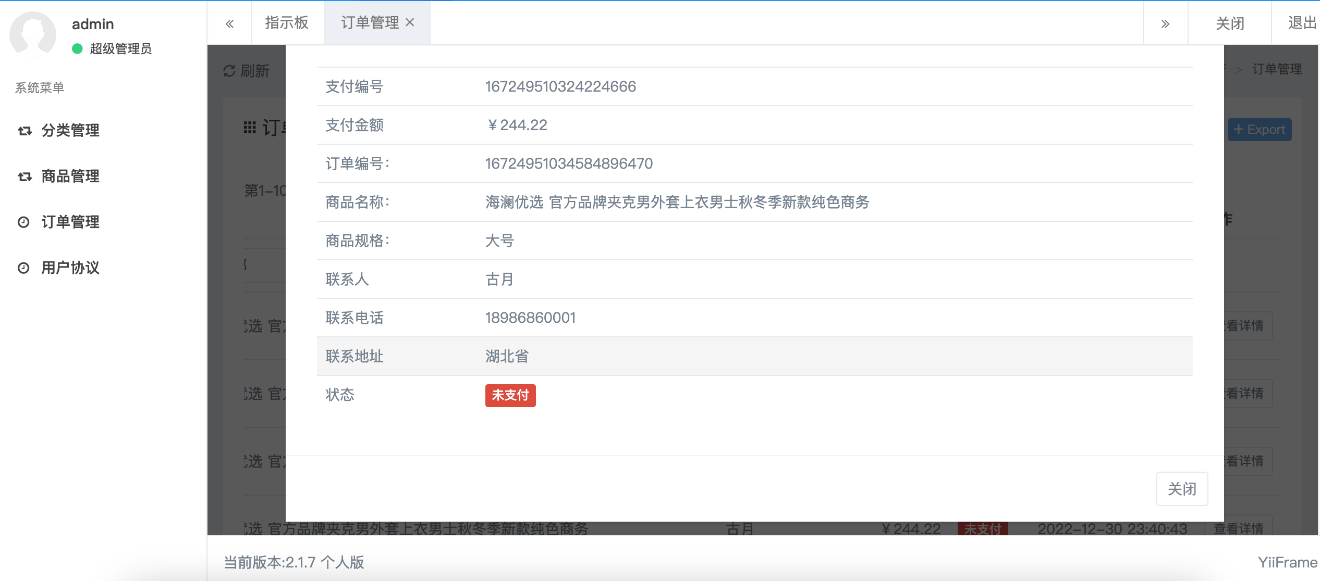The width and height of the screenshot is (1320, 581).
Task: Switch to the 指示板 tab
Action: 287,22
